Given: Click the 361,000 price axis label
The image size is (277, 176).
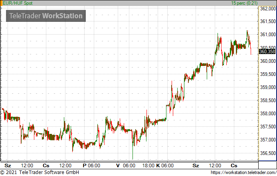Looking at the screenshot, I should pyautogui.click(x=268, y=35).
